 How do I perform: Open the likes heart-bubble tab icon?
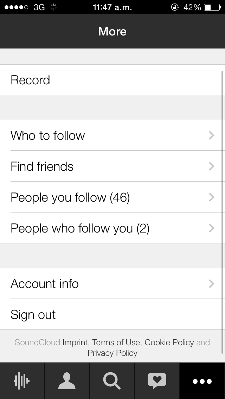pyautogui.click(x=157, y=381)
